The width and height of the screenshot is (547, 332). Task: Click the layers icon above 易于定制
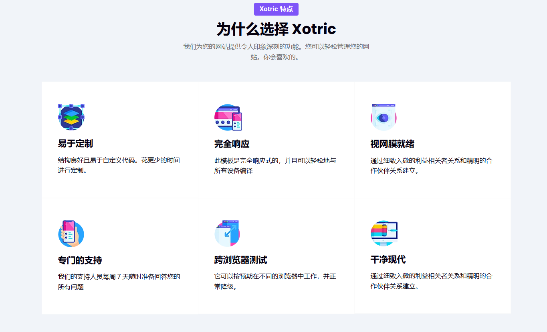click(71, 117)
